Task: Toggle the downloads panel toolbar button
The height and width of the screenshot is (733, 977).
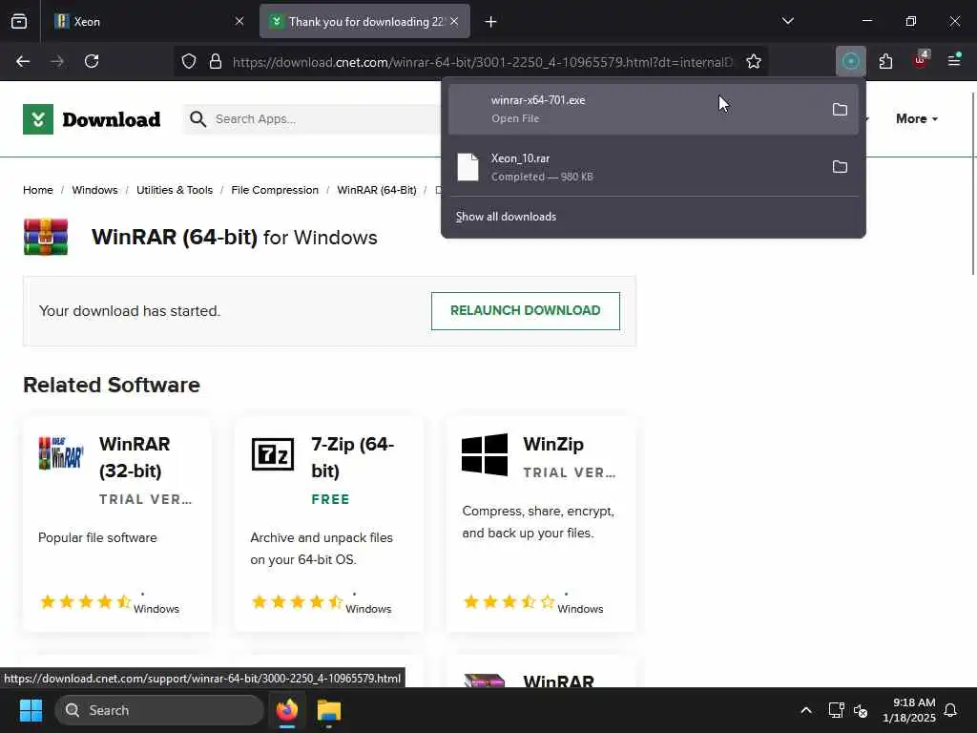Action: coord(851,61)
